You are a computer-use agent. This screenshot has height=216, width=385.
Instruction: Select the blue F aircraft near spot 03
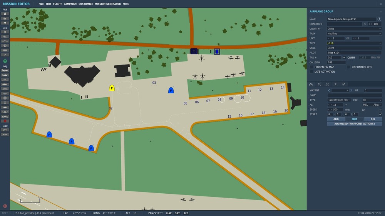coord(171,90)
